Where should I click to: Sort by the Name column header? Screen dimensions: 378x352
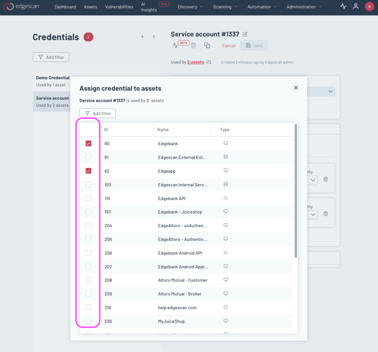(x=163, y=129)
